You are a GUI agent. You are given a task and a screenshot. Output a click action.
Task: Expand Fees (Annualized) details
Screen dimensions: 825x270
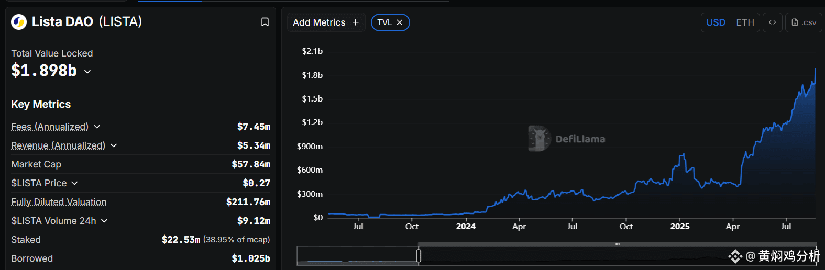point(97,127)
